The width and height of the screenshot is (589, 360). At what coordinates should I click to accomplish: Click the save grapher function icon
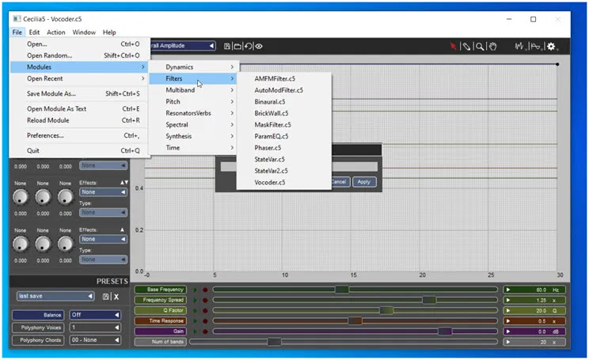point(227,46)
